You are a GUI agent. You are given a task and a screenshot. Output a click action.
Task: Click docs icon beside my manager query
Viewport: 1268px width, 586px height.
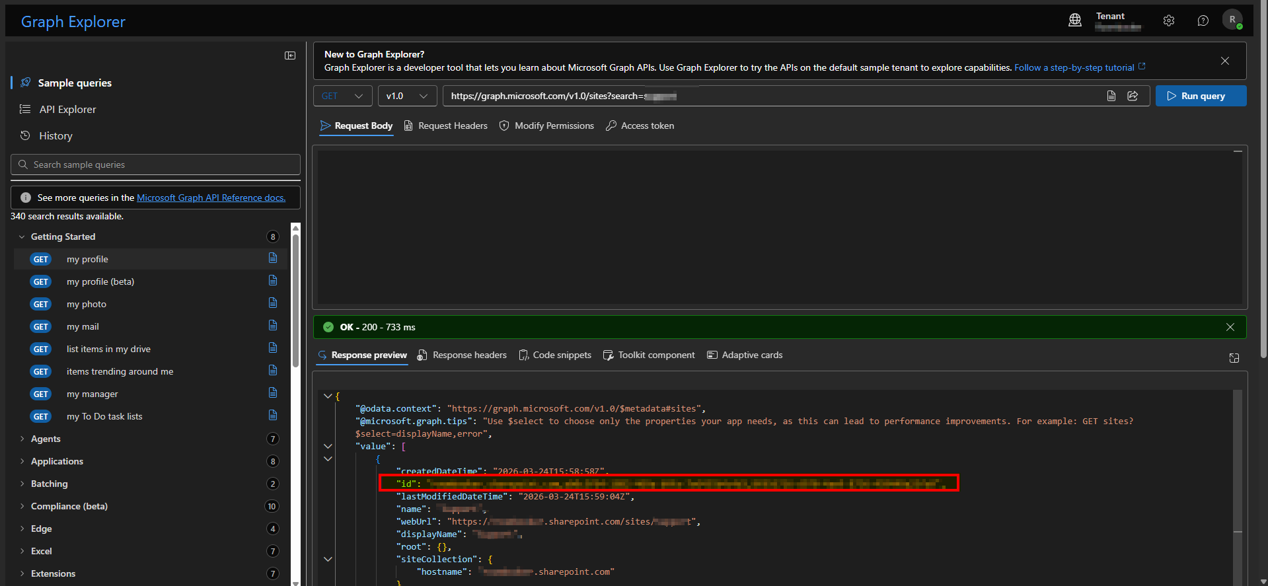(273, 393)
